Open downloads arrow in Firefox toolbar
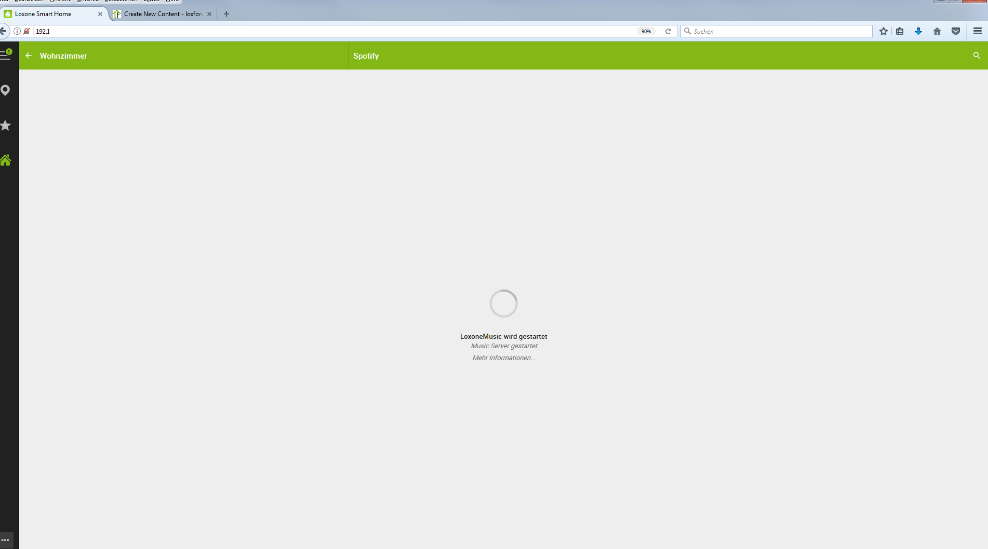Viewport: 988px width, 549px height. coord(918,31)
